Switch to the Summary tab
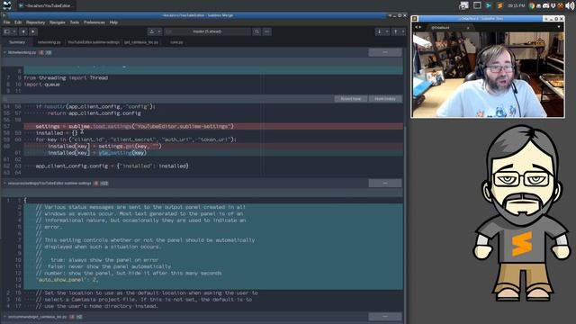 pyautogui.click(x=17, y=42)
